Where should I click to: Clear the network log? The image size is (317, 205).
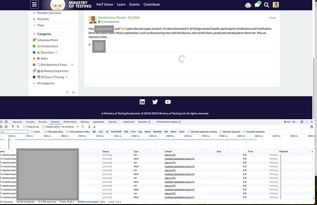(6, 127)
